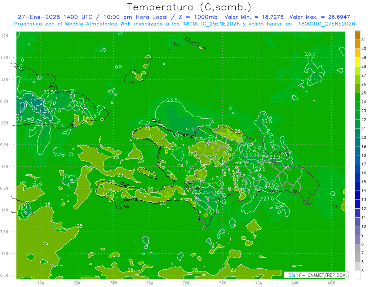This screenshot has height=287, width=372.
Task: Click the color scale label '20'
Action: point(364,137)
